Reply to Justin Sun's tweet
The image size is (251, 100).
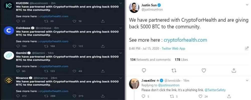144,70
